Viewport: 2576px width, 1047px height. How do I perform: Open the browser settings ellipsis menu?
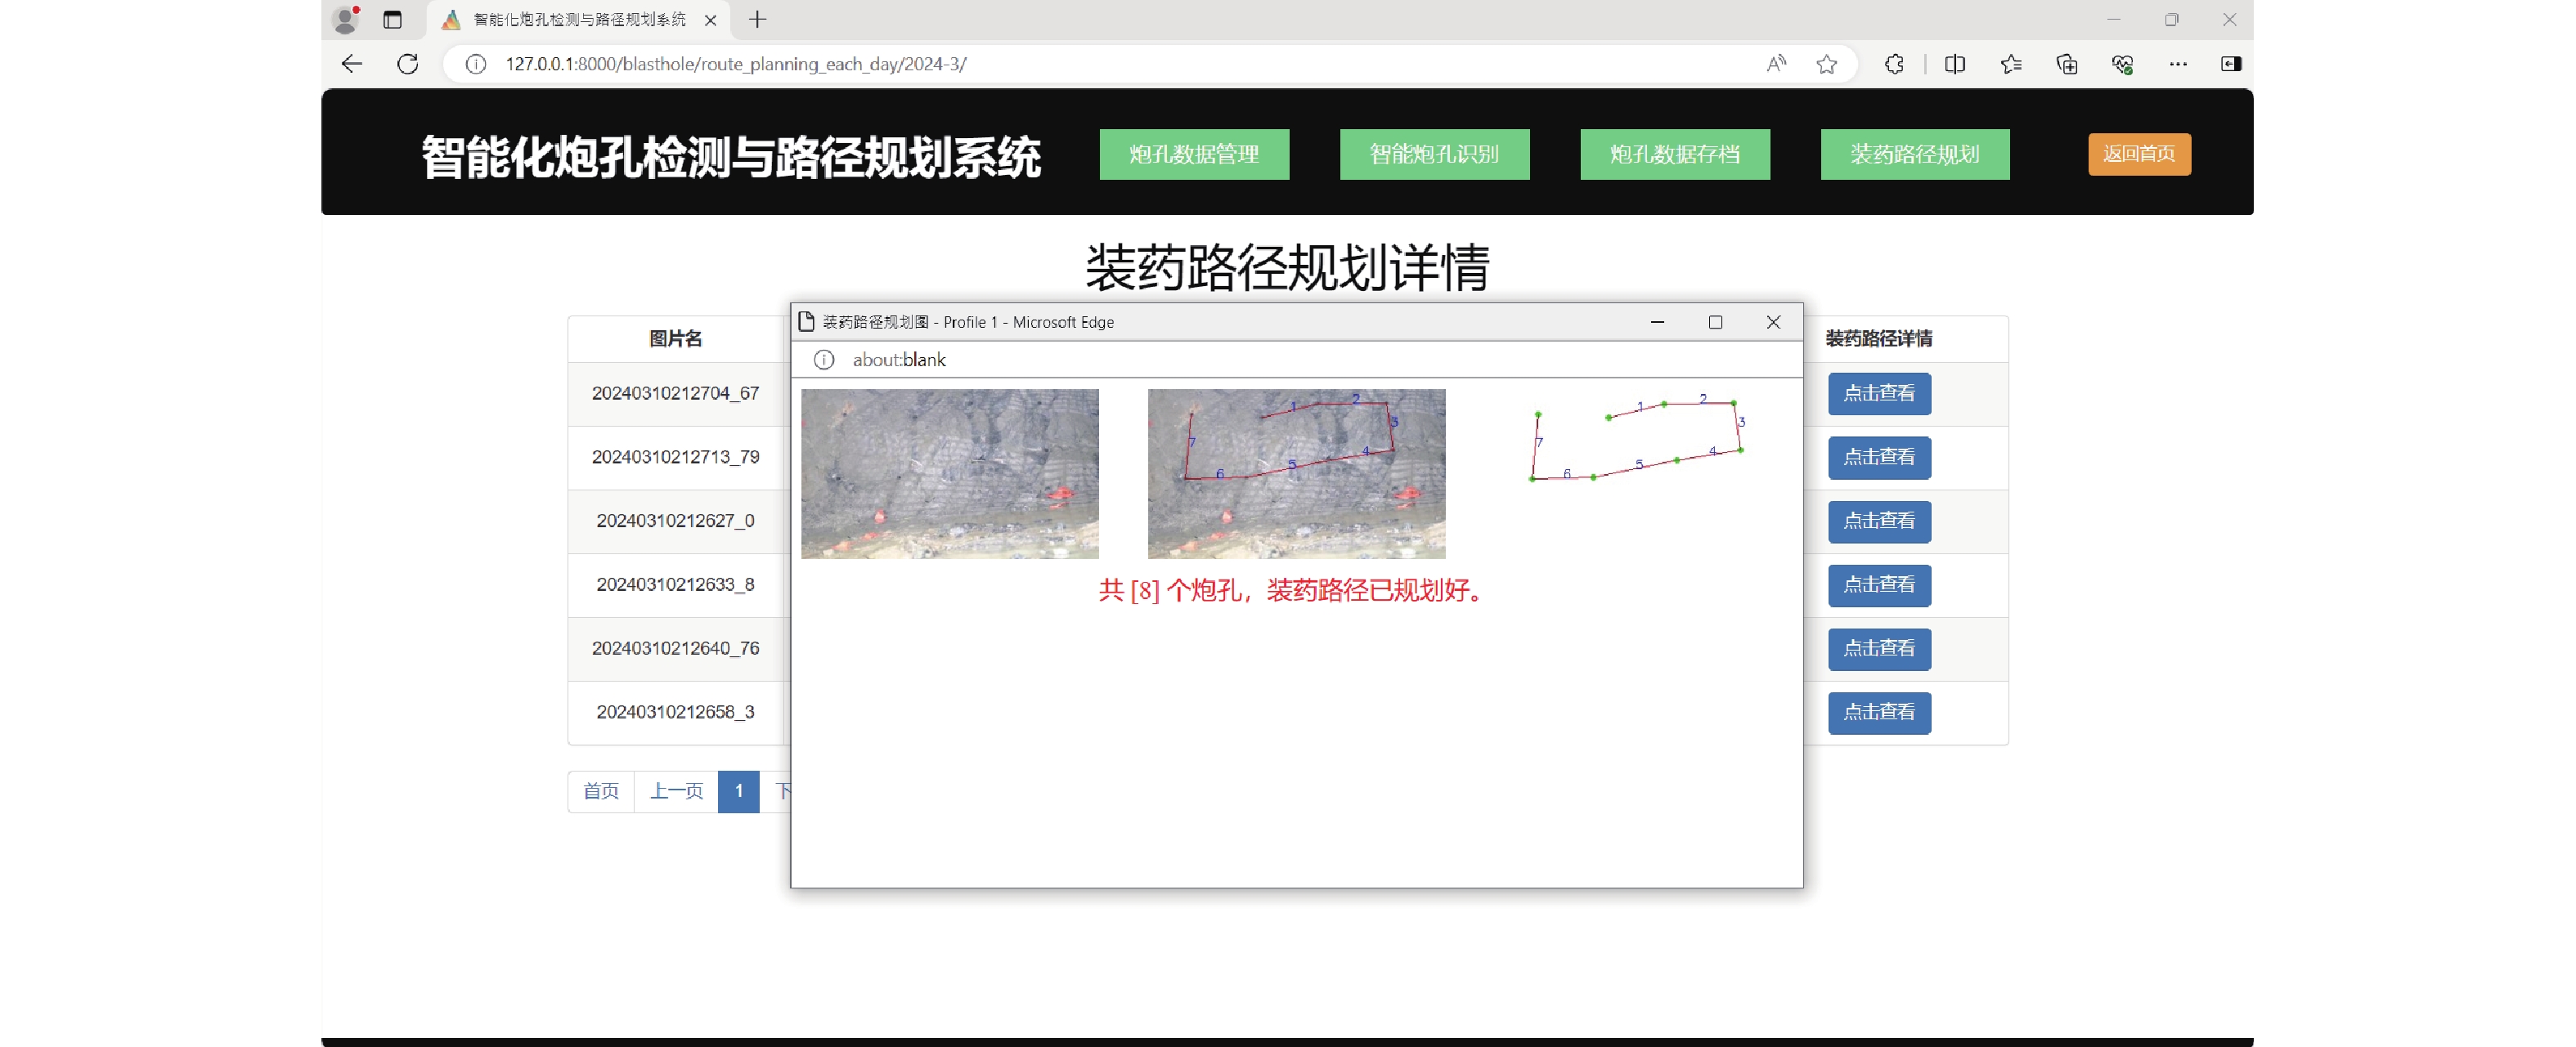2177,64
